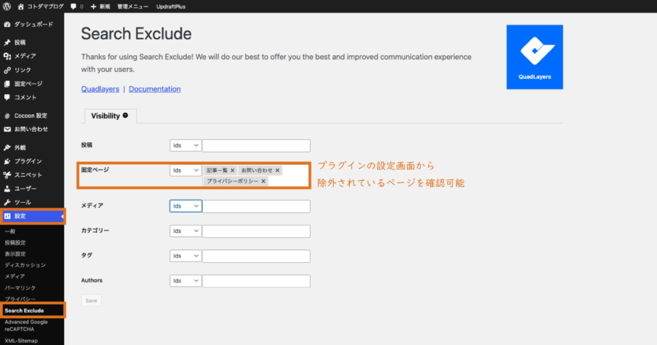
Task: Click the スニペット scissors icon
Action: tap(7, 175)
